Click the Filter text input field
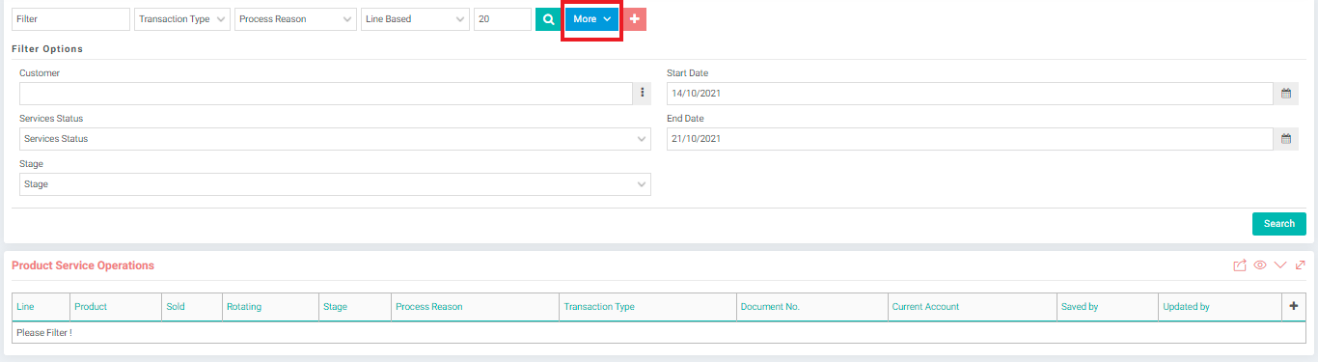Screen dimensions: 1318x362 pyautogui.click(x=70, y=19)
